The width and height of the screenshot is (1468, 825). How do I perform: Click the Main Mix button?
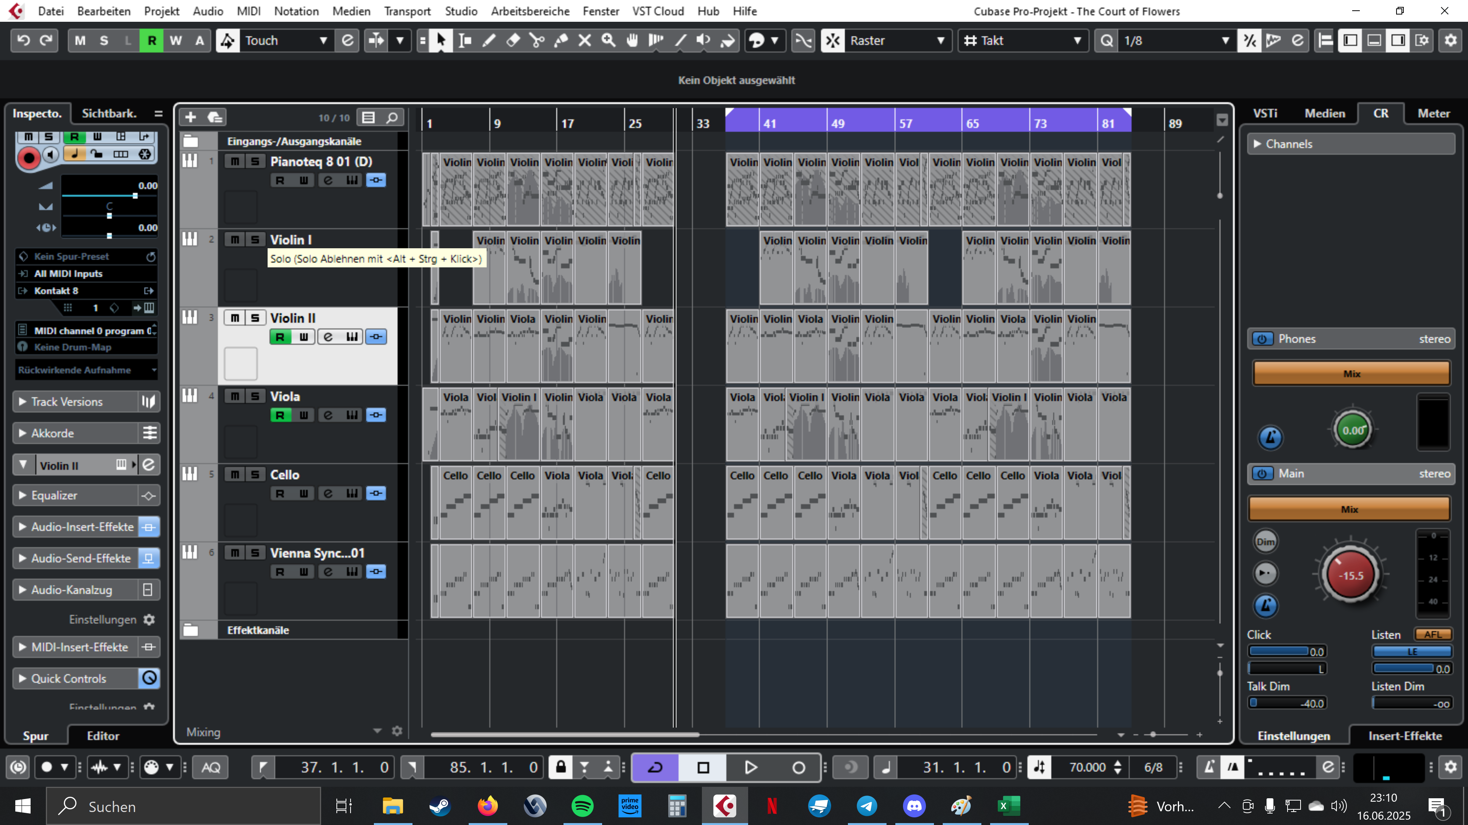[1349, 509]
